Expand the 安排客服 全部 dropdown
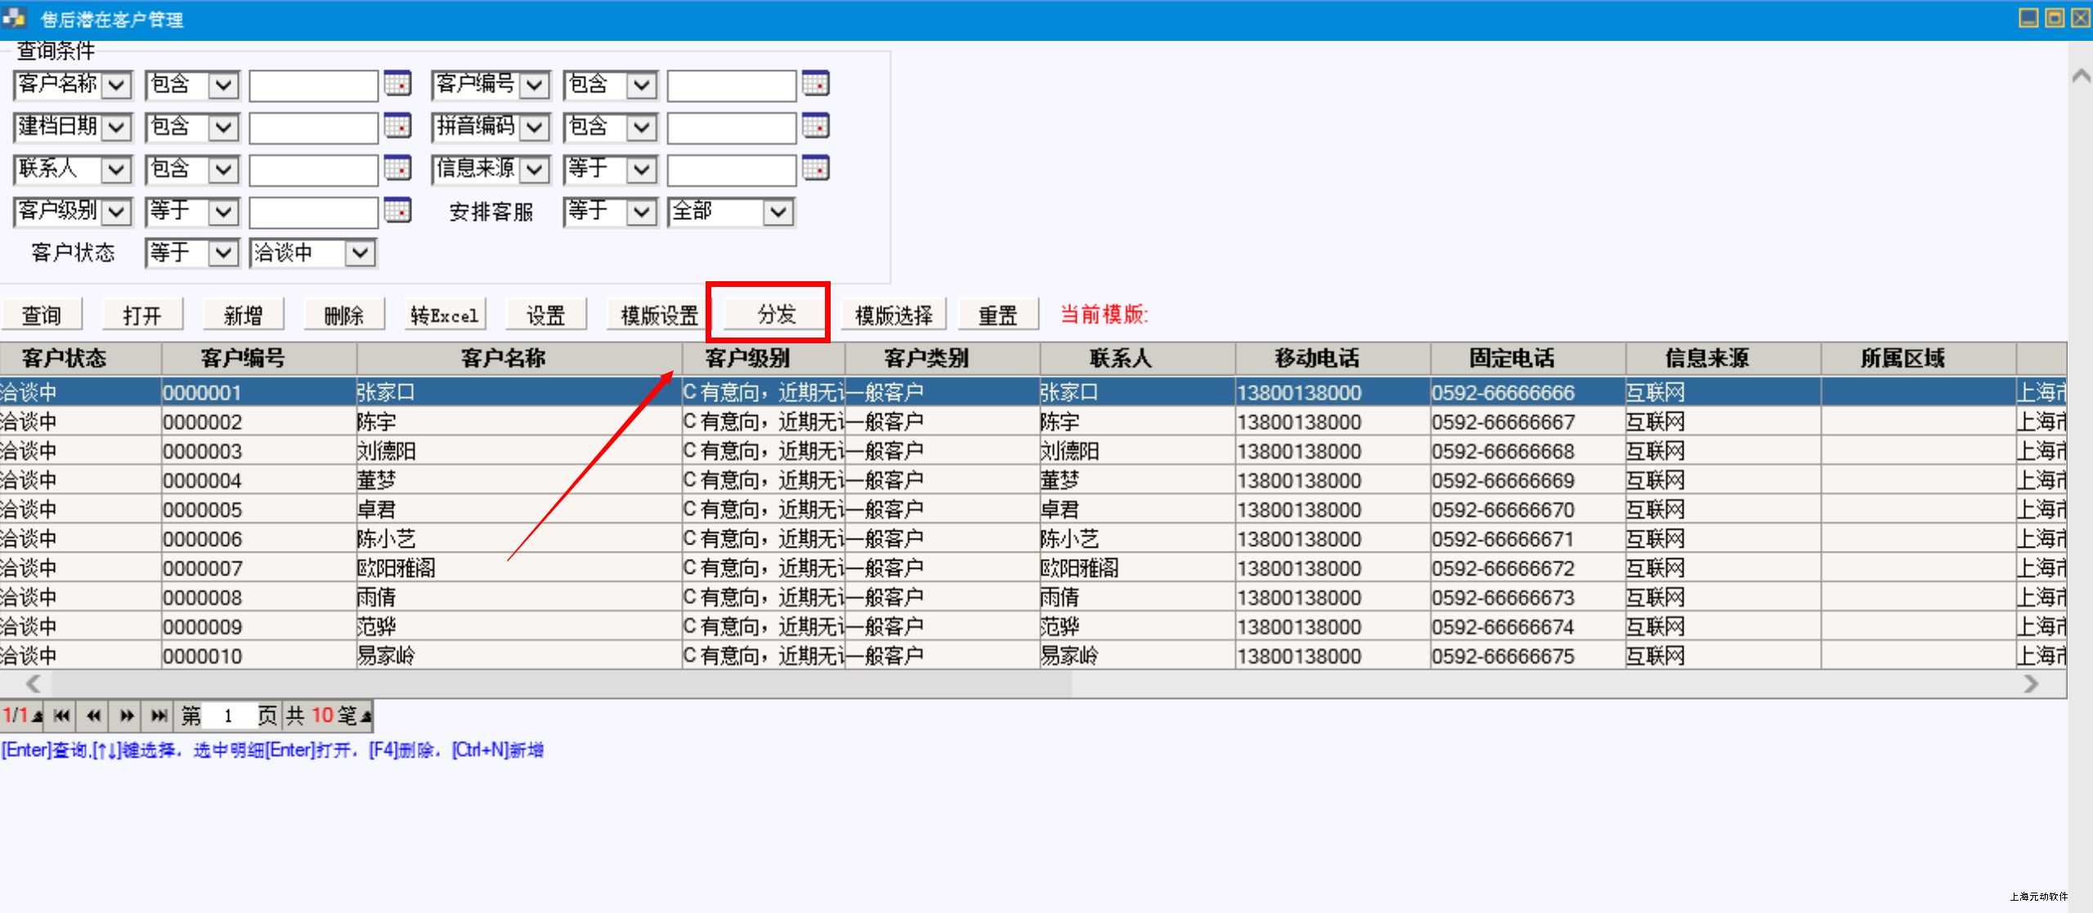This screenshot has height=913, width=2093. pos(778,212)
